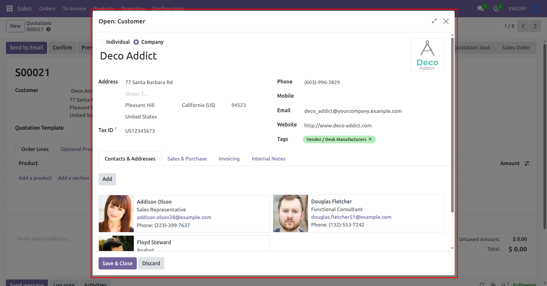The height and width of the screenshot is (286, 547).
Task: Open the activities clock icon
Action: 496,9
